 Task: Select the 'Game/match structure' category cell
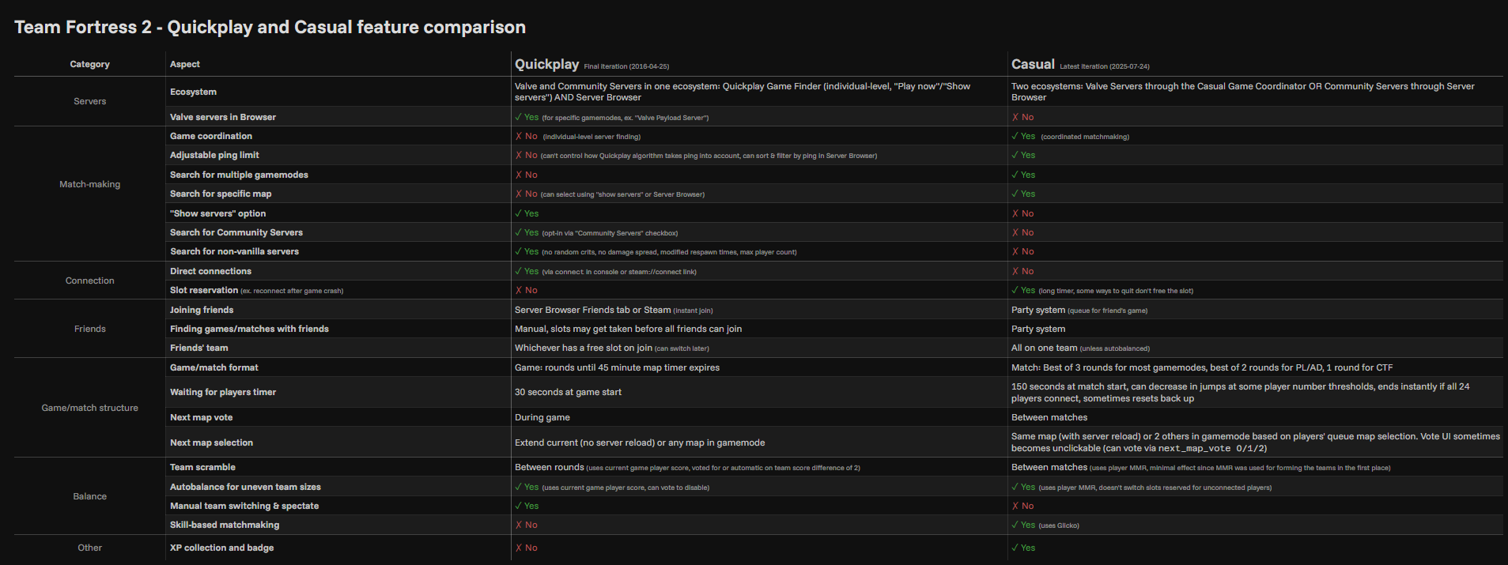pyautogui.click(x=89, y=408)
